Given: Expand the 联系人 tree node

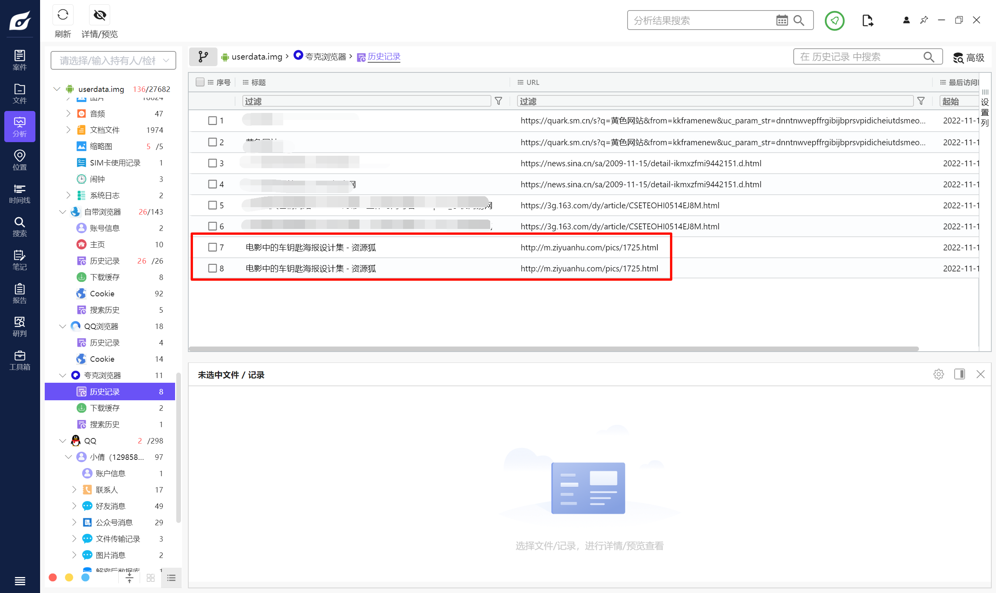Looking at the screenshot, I should point(74,489).
